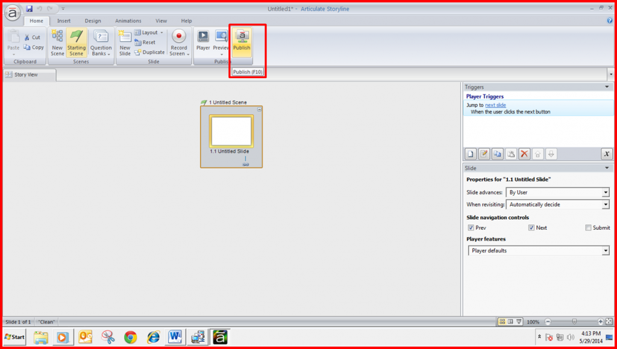617x349 pixels.
Task: Collapse the 1 Untitled Scene box
Action: [x=259, y=109]
